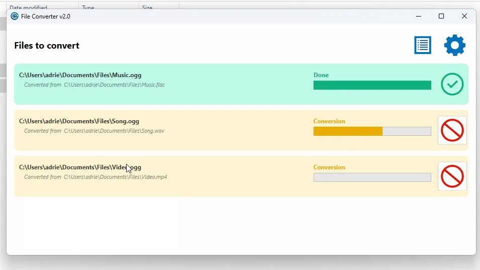The height and width of the screenshot is (270, 480).
Task: Click the Video.mp4 source path text
Action: pos(95,177)
